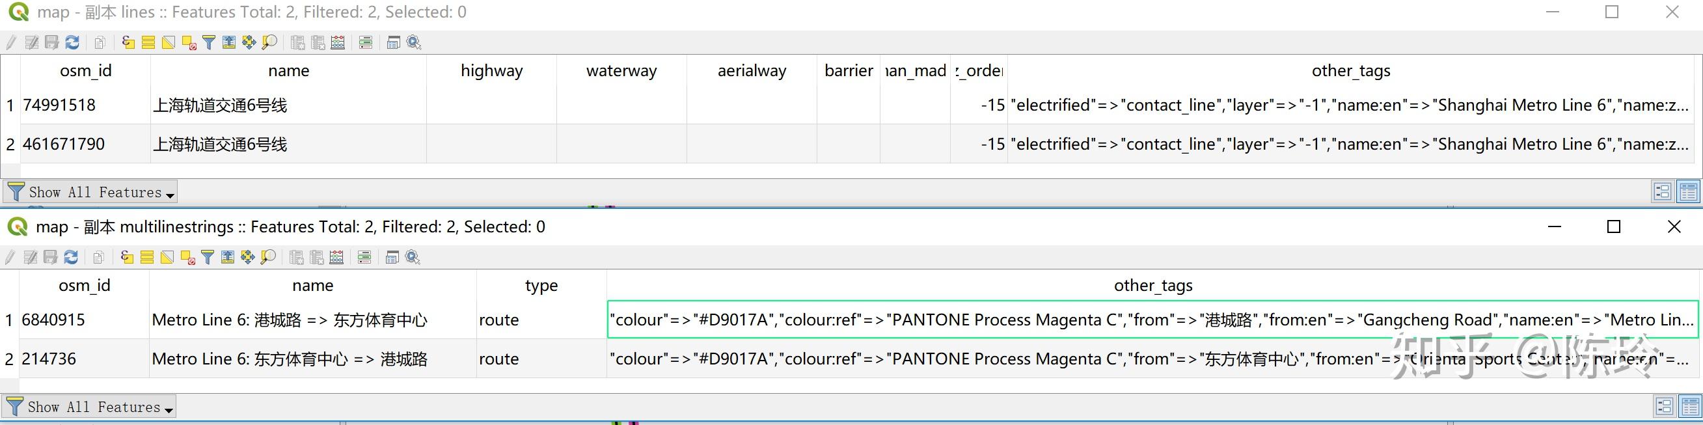Select row 2 header in lines table

(x=10, y=144)
